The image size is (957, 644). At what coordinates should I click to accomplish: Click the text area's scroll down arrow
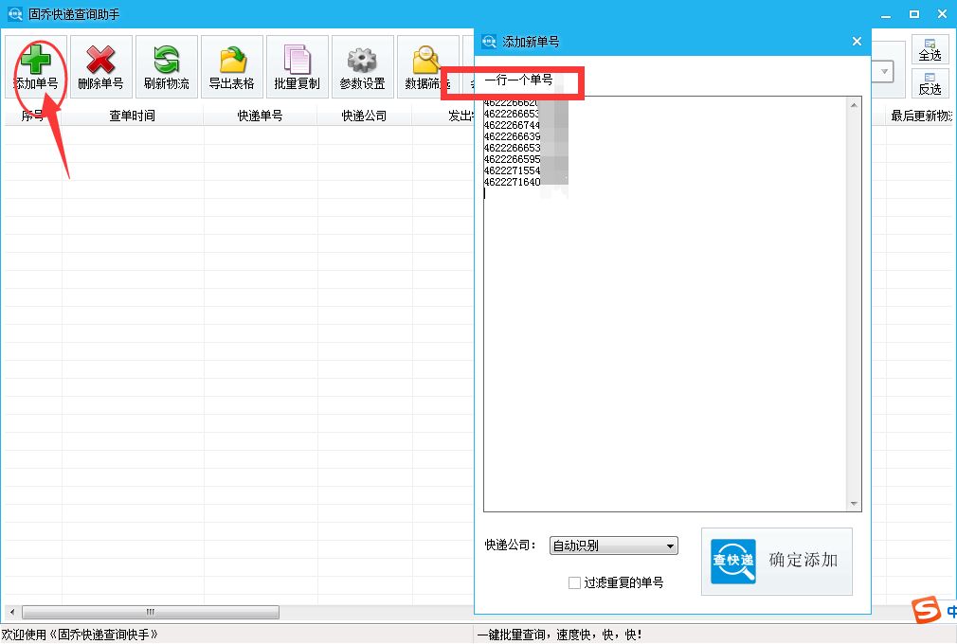tap(854, 504)
